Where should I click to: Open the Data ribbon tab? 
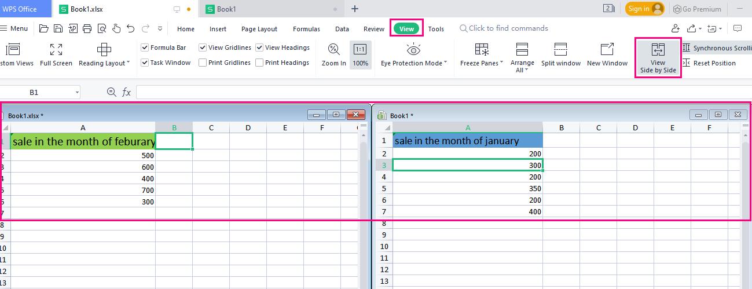point(342,29)
